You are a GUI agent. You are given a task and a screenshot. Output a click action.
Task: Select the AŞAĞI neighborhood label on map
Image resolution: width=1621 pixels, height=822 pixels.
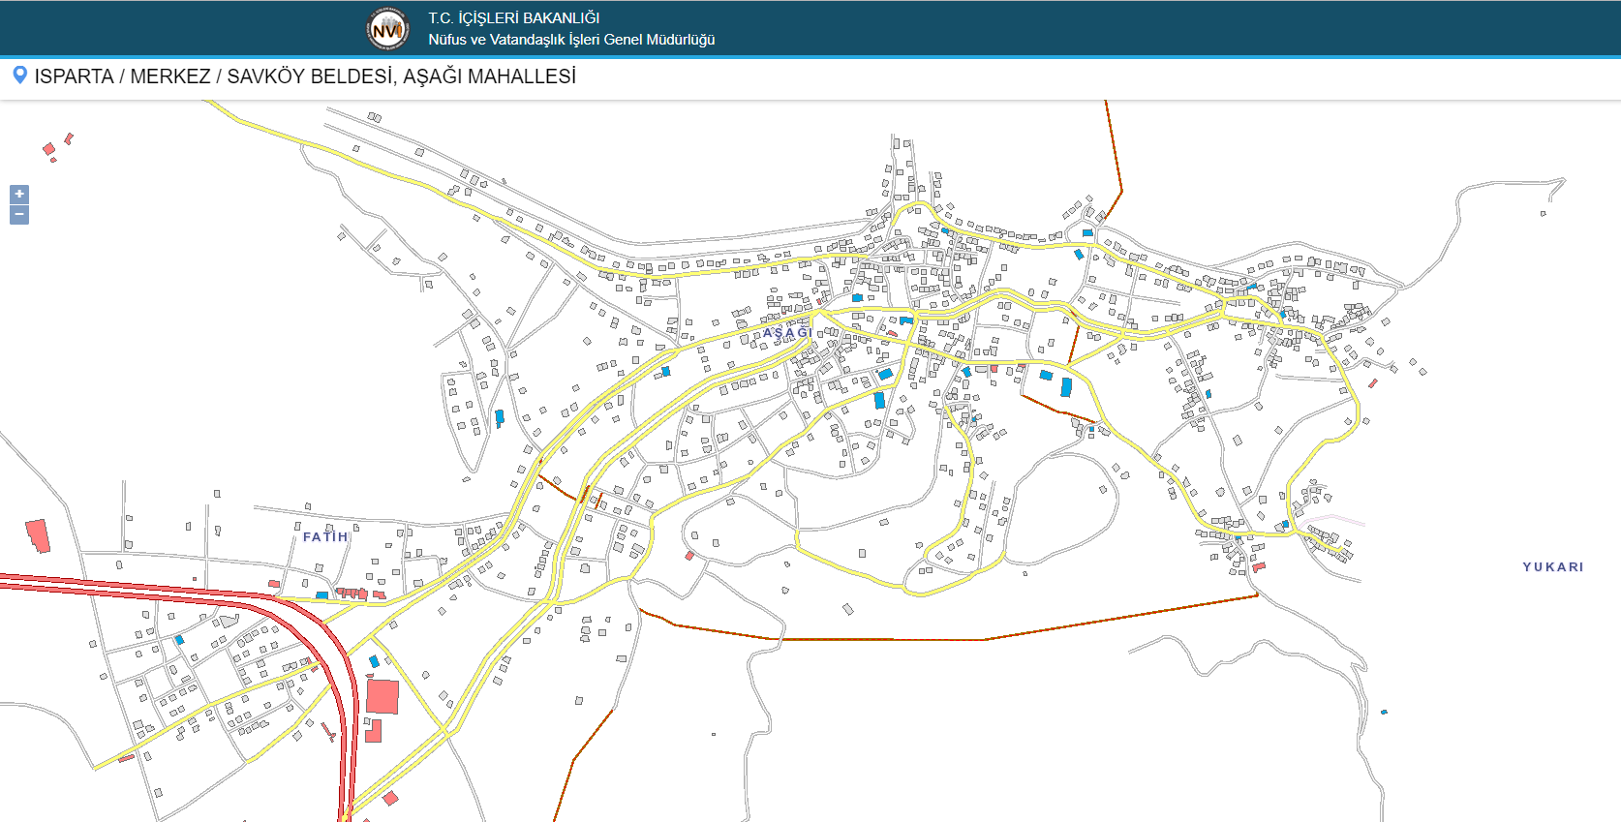[x=787, y=333]
